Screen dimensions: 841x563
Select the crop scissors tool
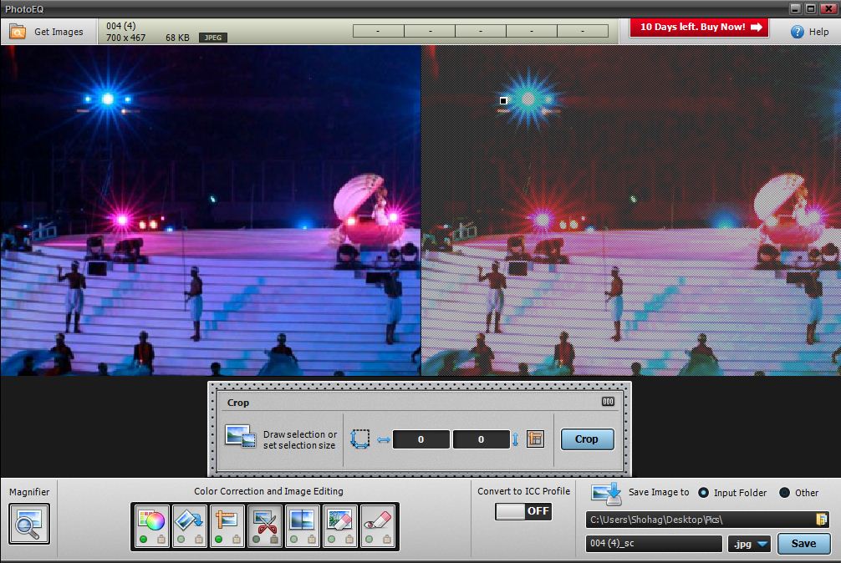pyautogui.click(x=266, y=522)
